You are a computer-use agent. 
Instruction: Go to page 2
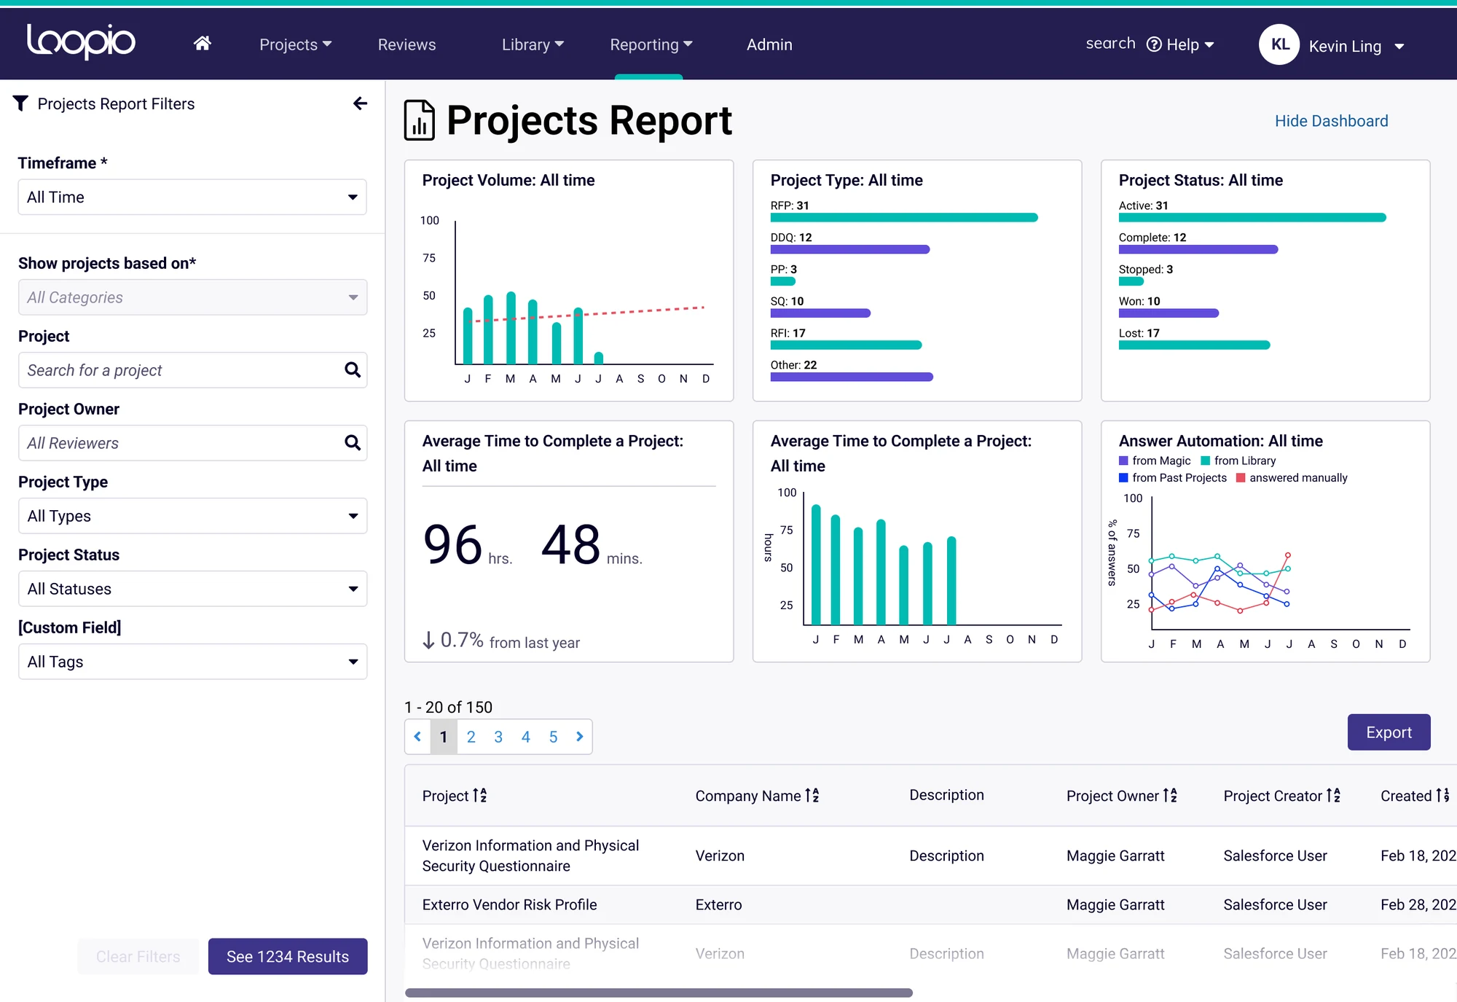point(471,737)
